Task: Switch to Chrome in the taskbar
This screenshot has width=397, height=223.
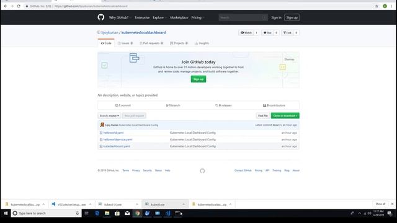Action: pos(137,213)
